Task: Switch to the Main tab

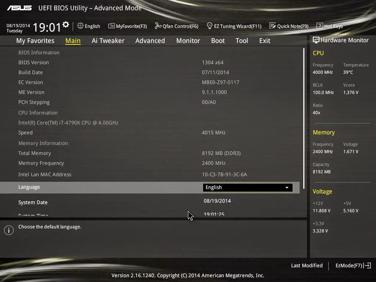Action: (x=73, y=41)
